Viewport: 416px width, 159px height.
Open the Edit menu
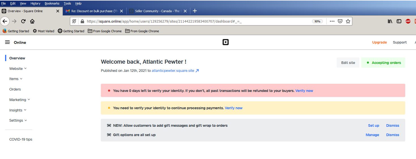[13, 3]
